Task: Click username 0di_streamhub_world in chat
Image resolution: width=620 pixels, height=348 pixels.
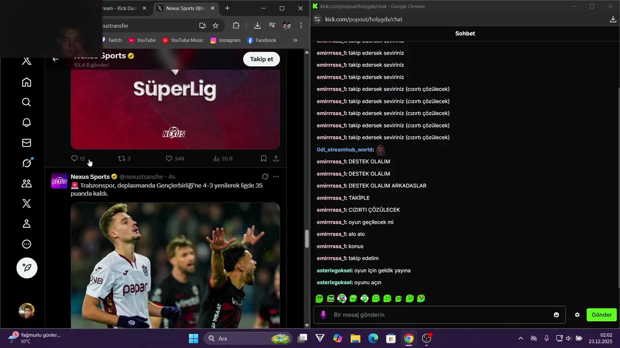Action: pyautogui.click(x=344, y=150)
